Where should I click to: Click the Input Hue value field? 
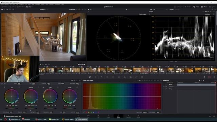click(145, 112)
